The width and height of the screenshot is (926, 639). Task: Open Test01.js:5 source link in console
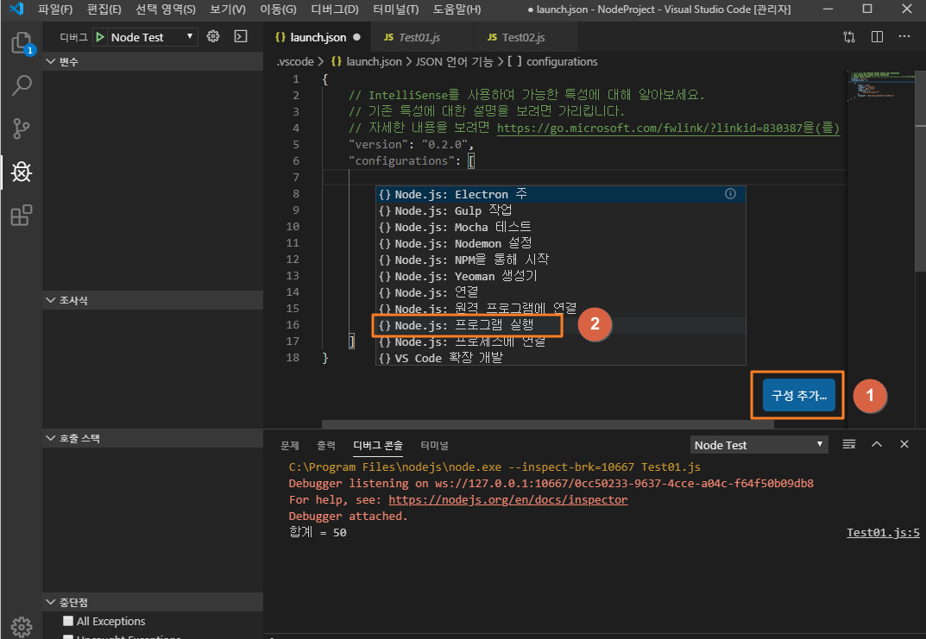883,532
